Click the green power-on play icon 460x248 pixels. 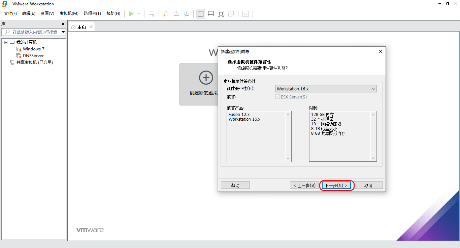[x=131, y=14]
